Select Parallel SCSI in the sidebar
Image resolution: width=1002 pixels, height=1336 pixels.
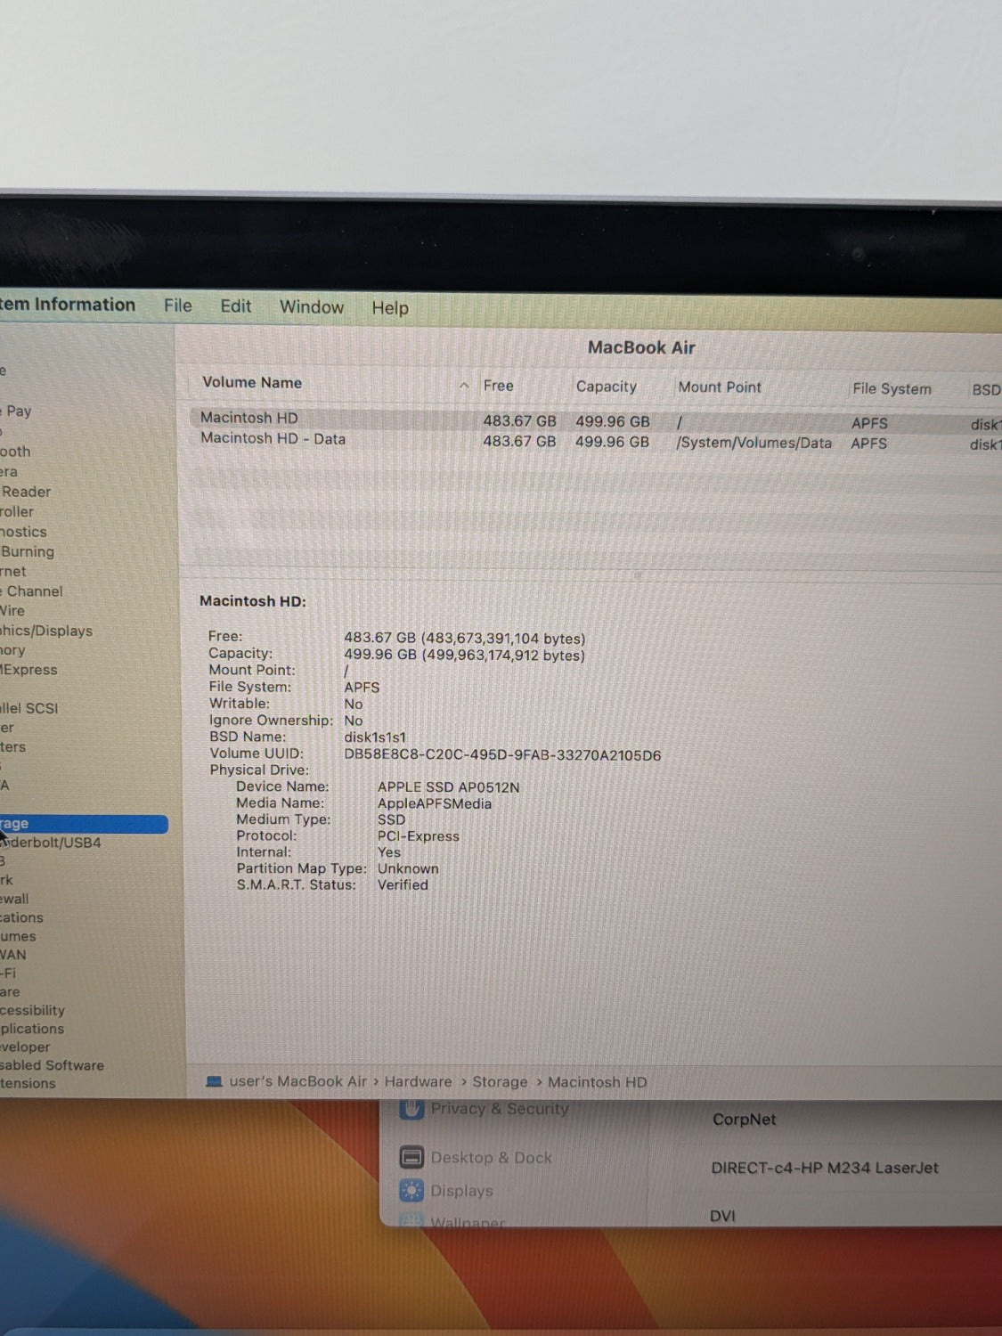(x=29, y=708)
